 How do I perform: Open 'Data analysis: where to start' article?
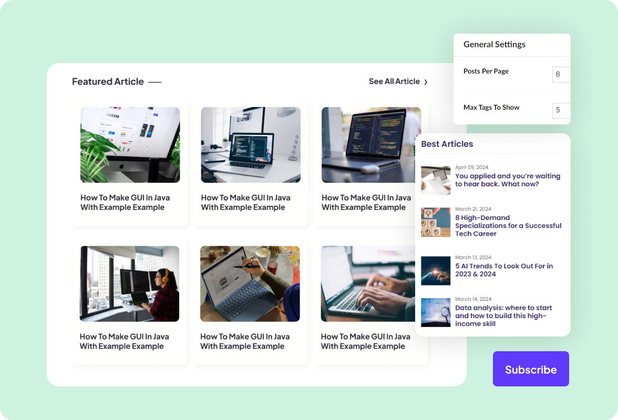coord(504,316)
